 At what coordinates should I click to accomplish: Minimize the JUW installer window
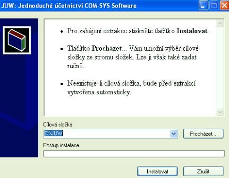coord(203,6)
